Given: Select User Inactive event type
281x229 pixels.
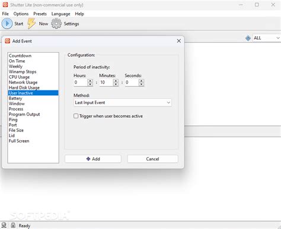Looking at the screenshot, I should coord(33,93).
